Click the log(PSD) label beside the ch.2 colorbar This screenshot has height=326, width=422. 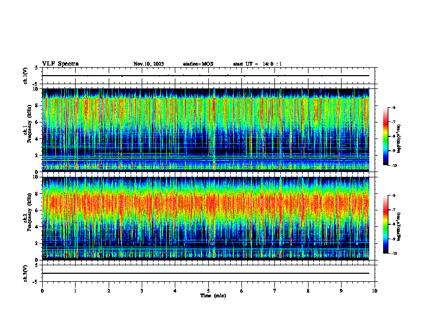click(x=399, y=226)
